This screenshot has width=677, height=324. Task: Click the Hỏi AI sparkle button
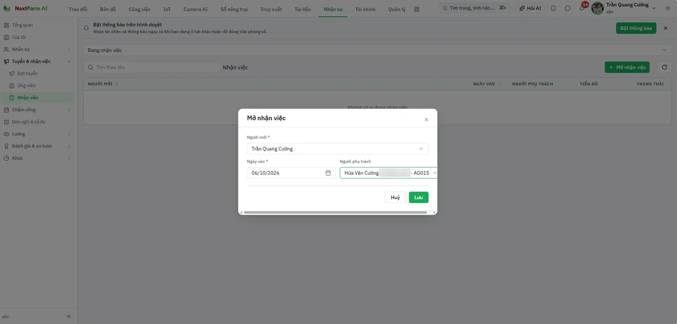530,8
